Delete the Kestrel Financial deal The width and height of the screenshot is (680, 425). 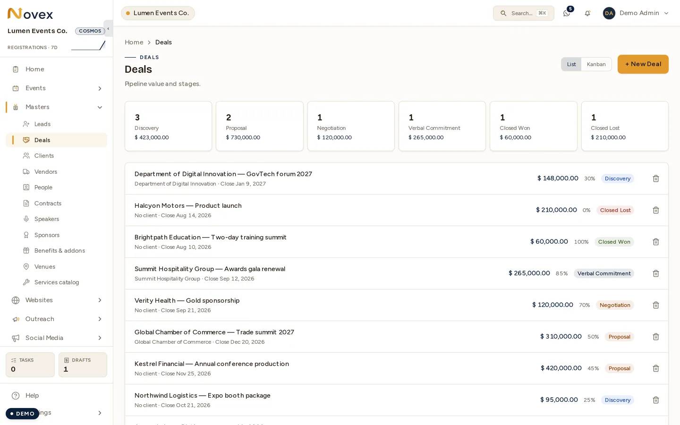655,368
